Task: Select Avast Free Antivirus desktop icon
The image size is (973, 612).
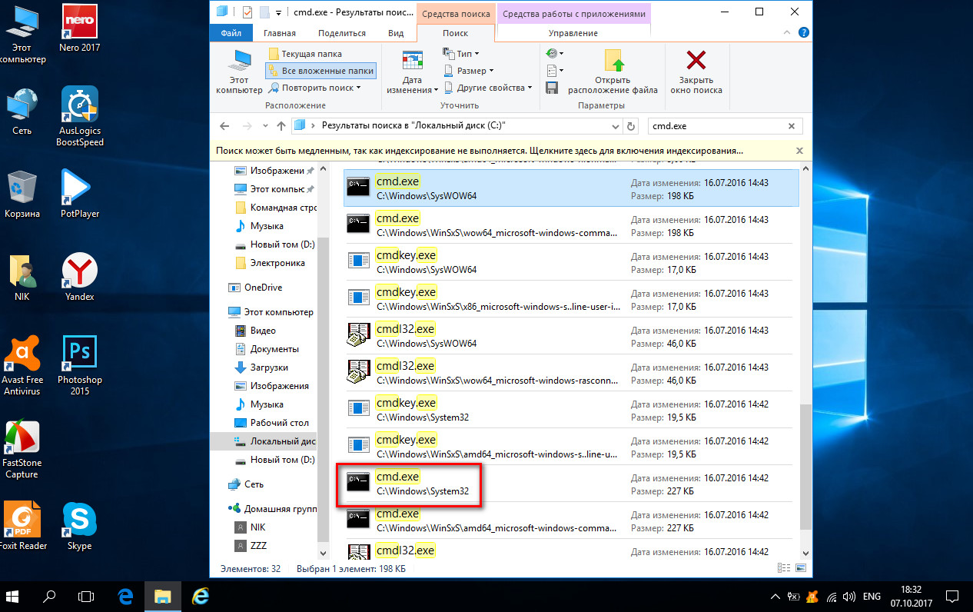Action: [22, 364]
